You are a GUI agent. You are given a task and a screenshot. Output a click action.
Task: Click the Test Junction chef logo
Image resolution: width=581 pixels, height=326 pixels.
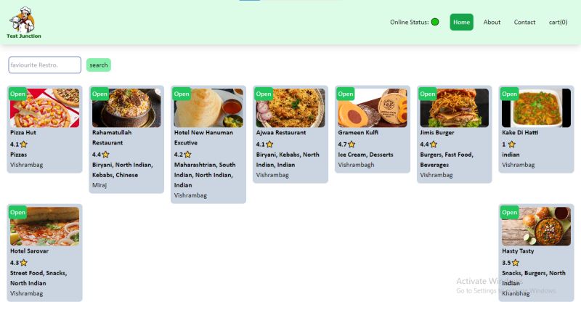[x=23, y=23]
